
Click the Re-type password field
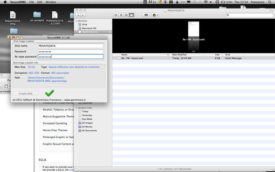click(70, 56)
